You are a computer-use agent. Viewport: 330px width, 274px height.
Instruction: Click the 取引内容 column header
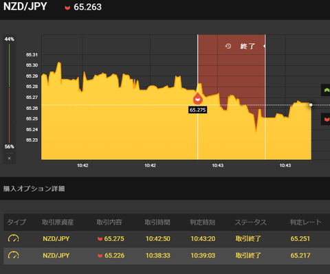(109, 222)
